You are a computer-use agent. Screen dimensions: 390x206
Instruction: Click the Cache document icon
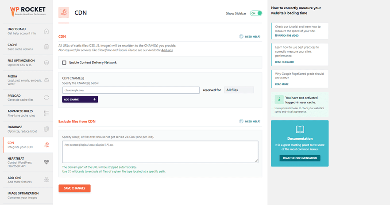46,47
